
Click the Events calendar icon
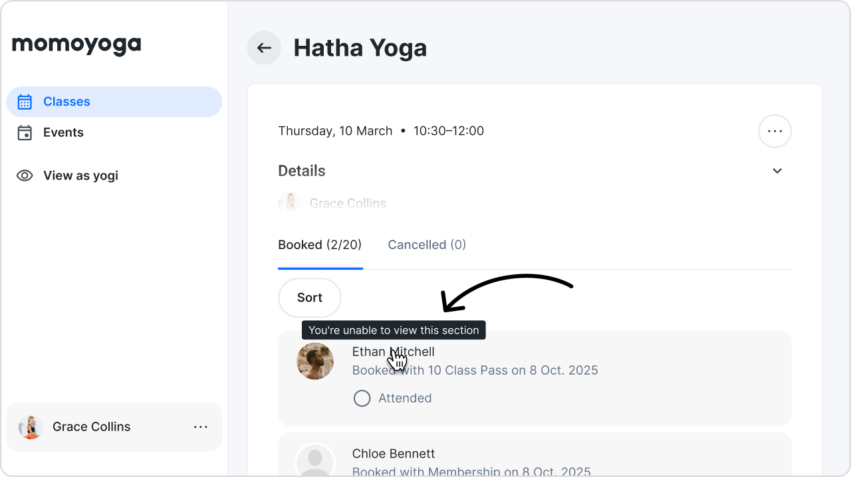(25, 133)
